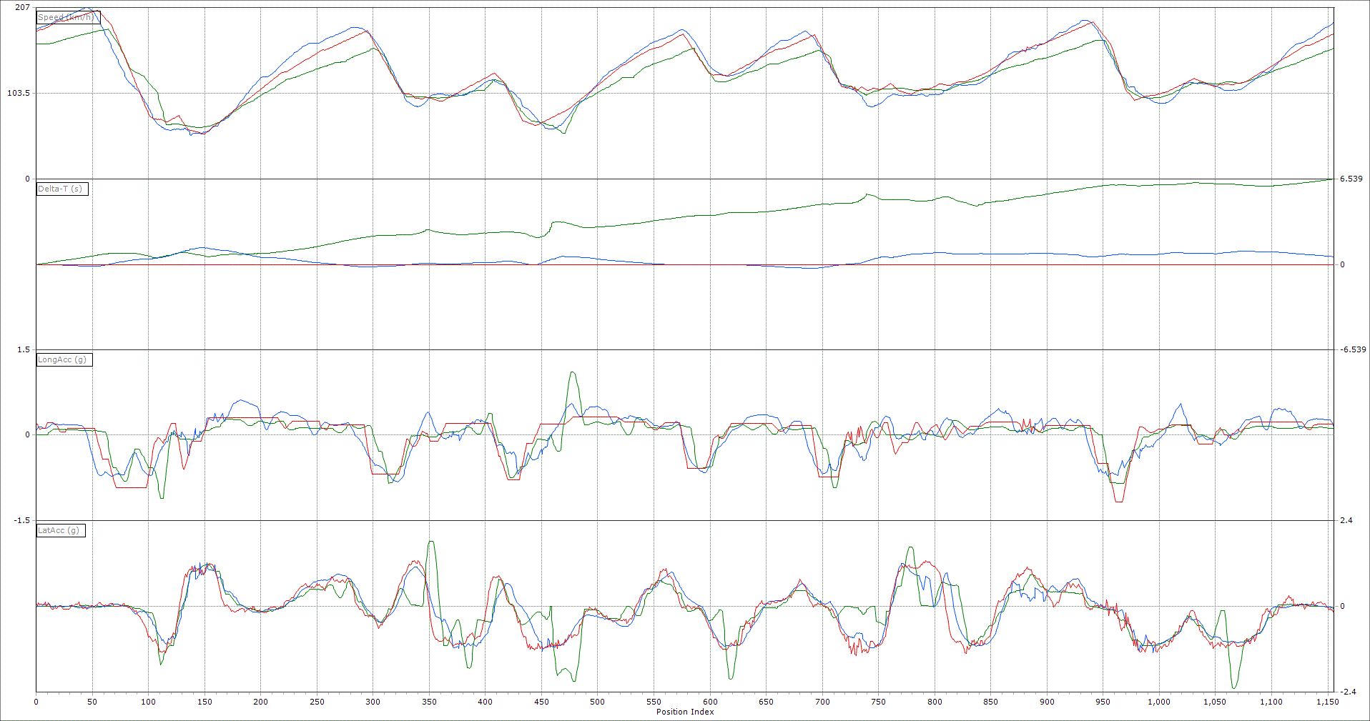Click the Speed (km/h) channel label
This screenshot has height=721, width=1370.
point(68,17)
